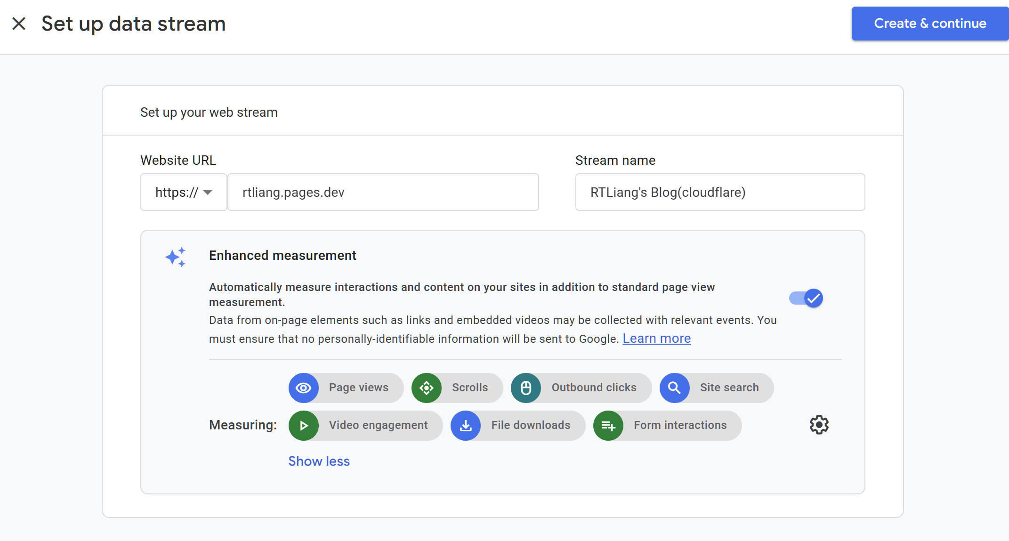Viewport: 1009px width, 541px height.
Task: Click the File downloads arrow icon
Action: click(x=466, y=425)
